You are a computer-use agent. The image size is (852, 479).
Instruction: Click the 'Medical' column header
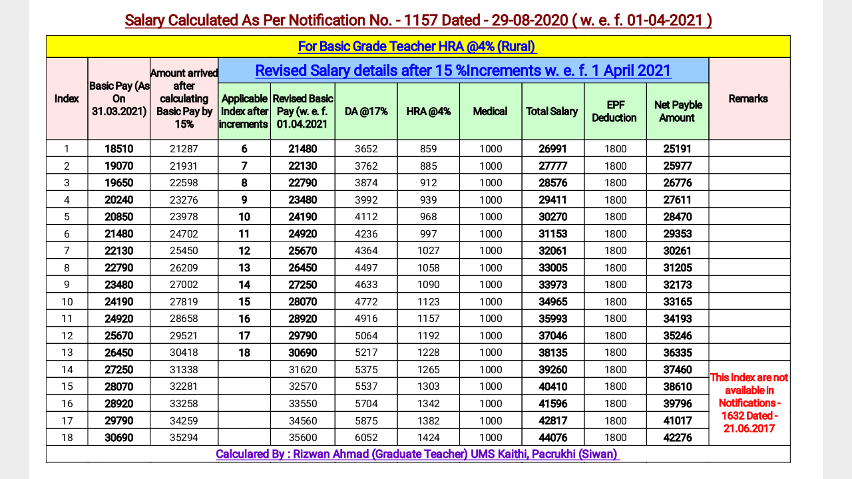pyautogui.click(x=491, y=111)
